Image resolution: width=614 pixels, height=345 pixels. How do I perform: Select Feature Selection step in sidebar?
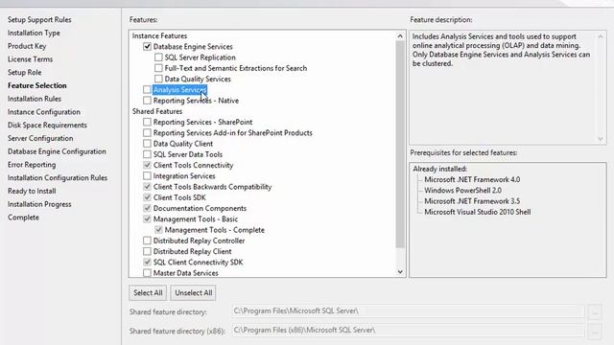[37, 85]
